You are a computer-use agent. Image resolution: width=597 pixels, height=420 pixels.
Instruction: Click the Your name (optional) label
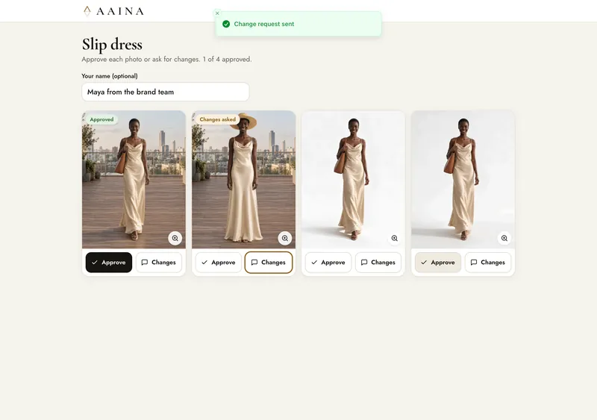(110, 76)
